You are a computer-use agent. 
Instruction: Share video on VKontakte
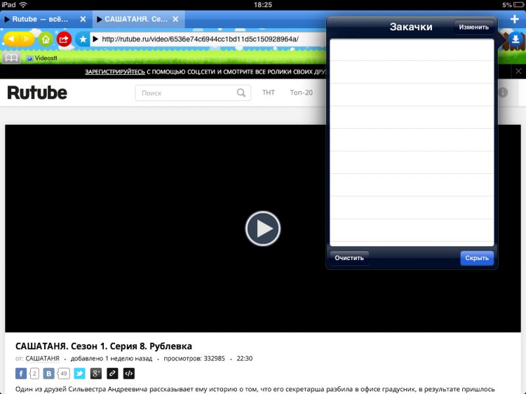click(x=49, y=374)
